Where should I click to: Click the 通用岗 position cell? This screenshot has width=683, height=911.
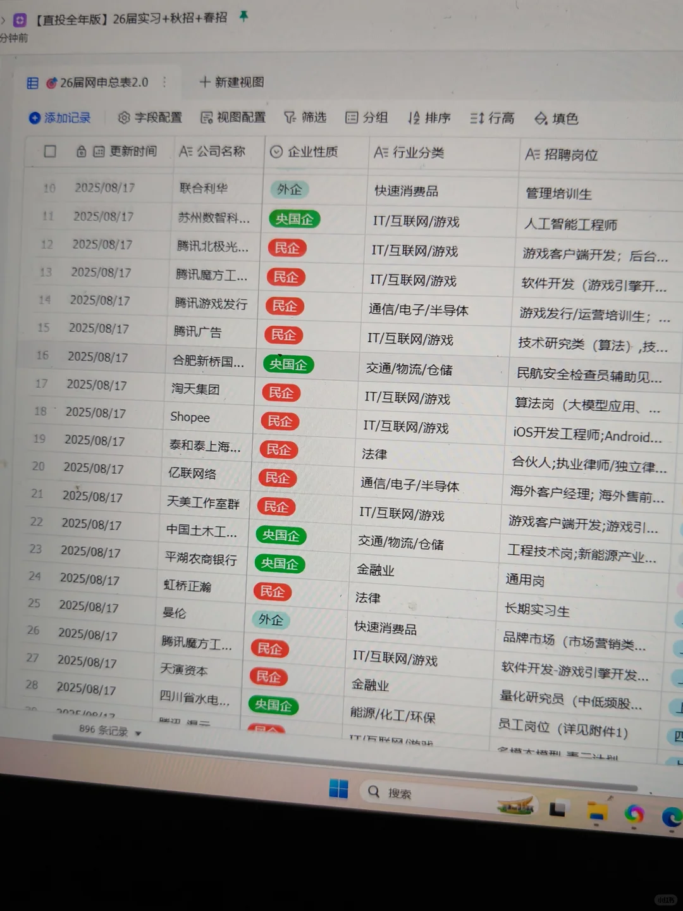[x=525, y=580]
